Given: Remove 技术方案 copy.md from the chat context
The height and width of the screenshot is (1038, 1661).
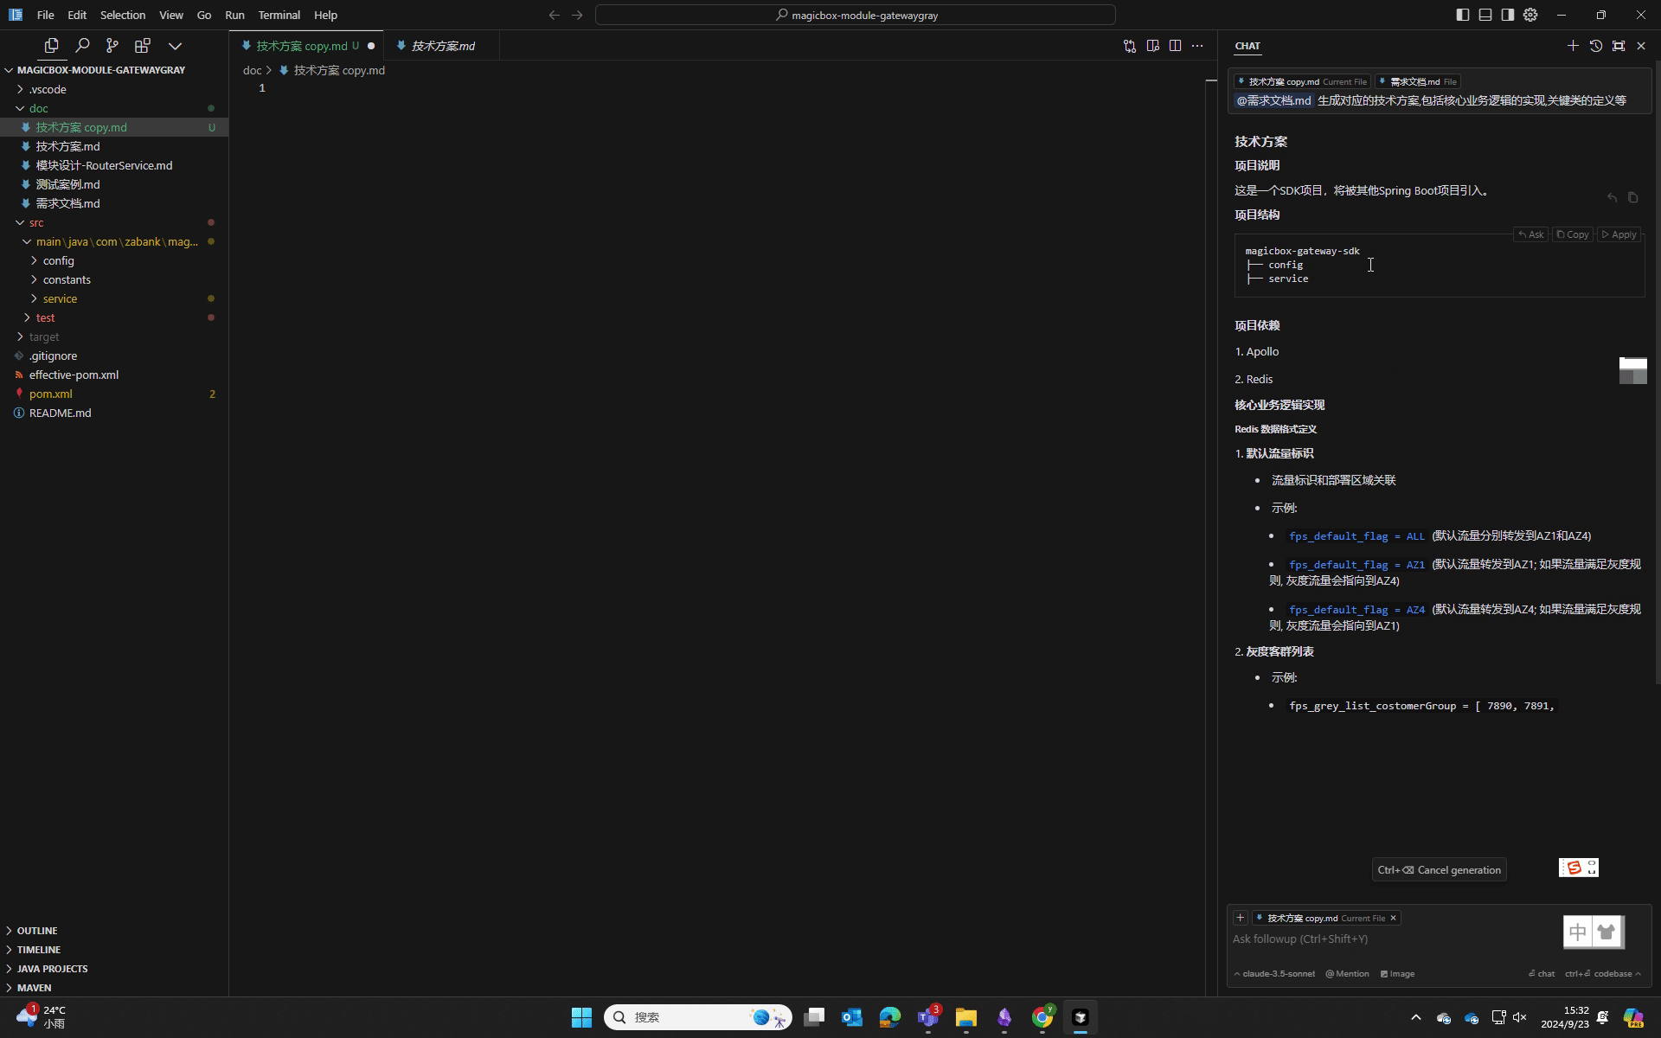Looking at the screenshot, I should click(x=1393, y=918).
